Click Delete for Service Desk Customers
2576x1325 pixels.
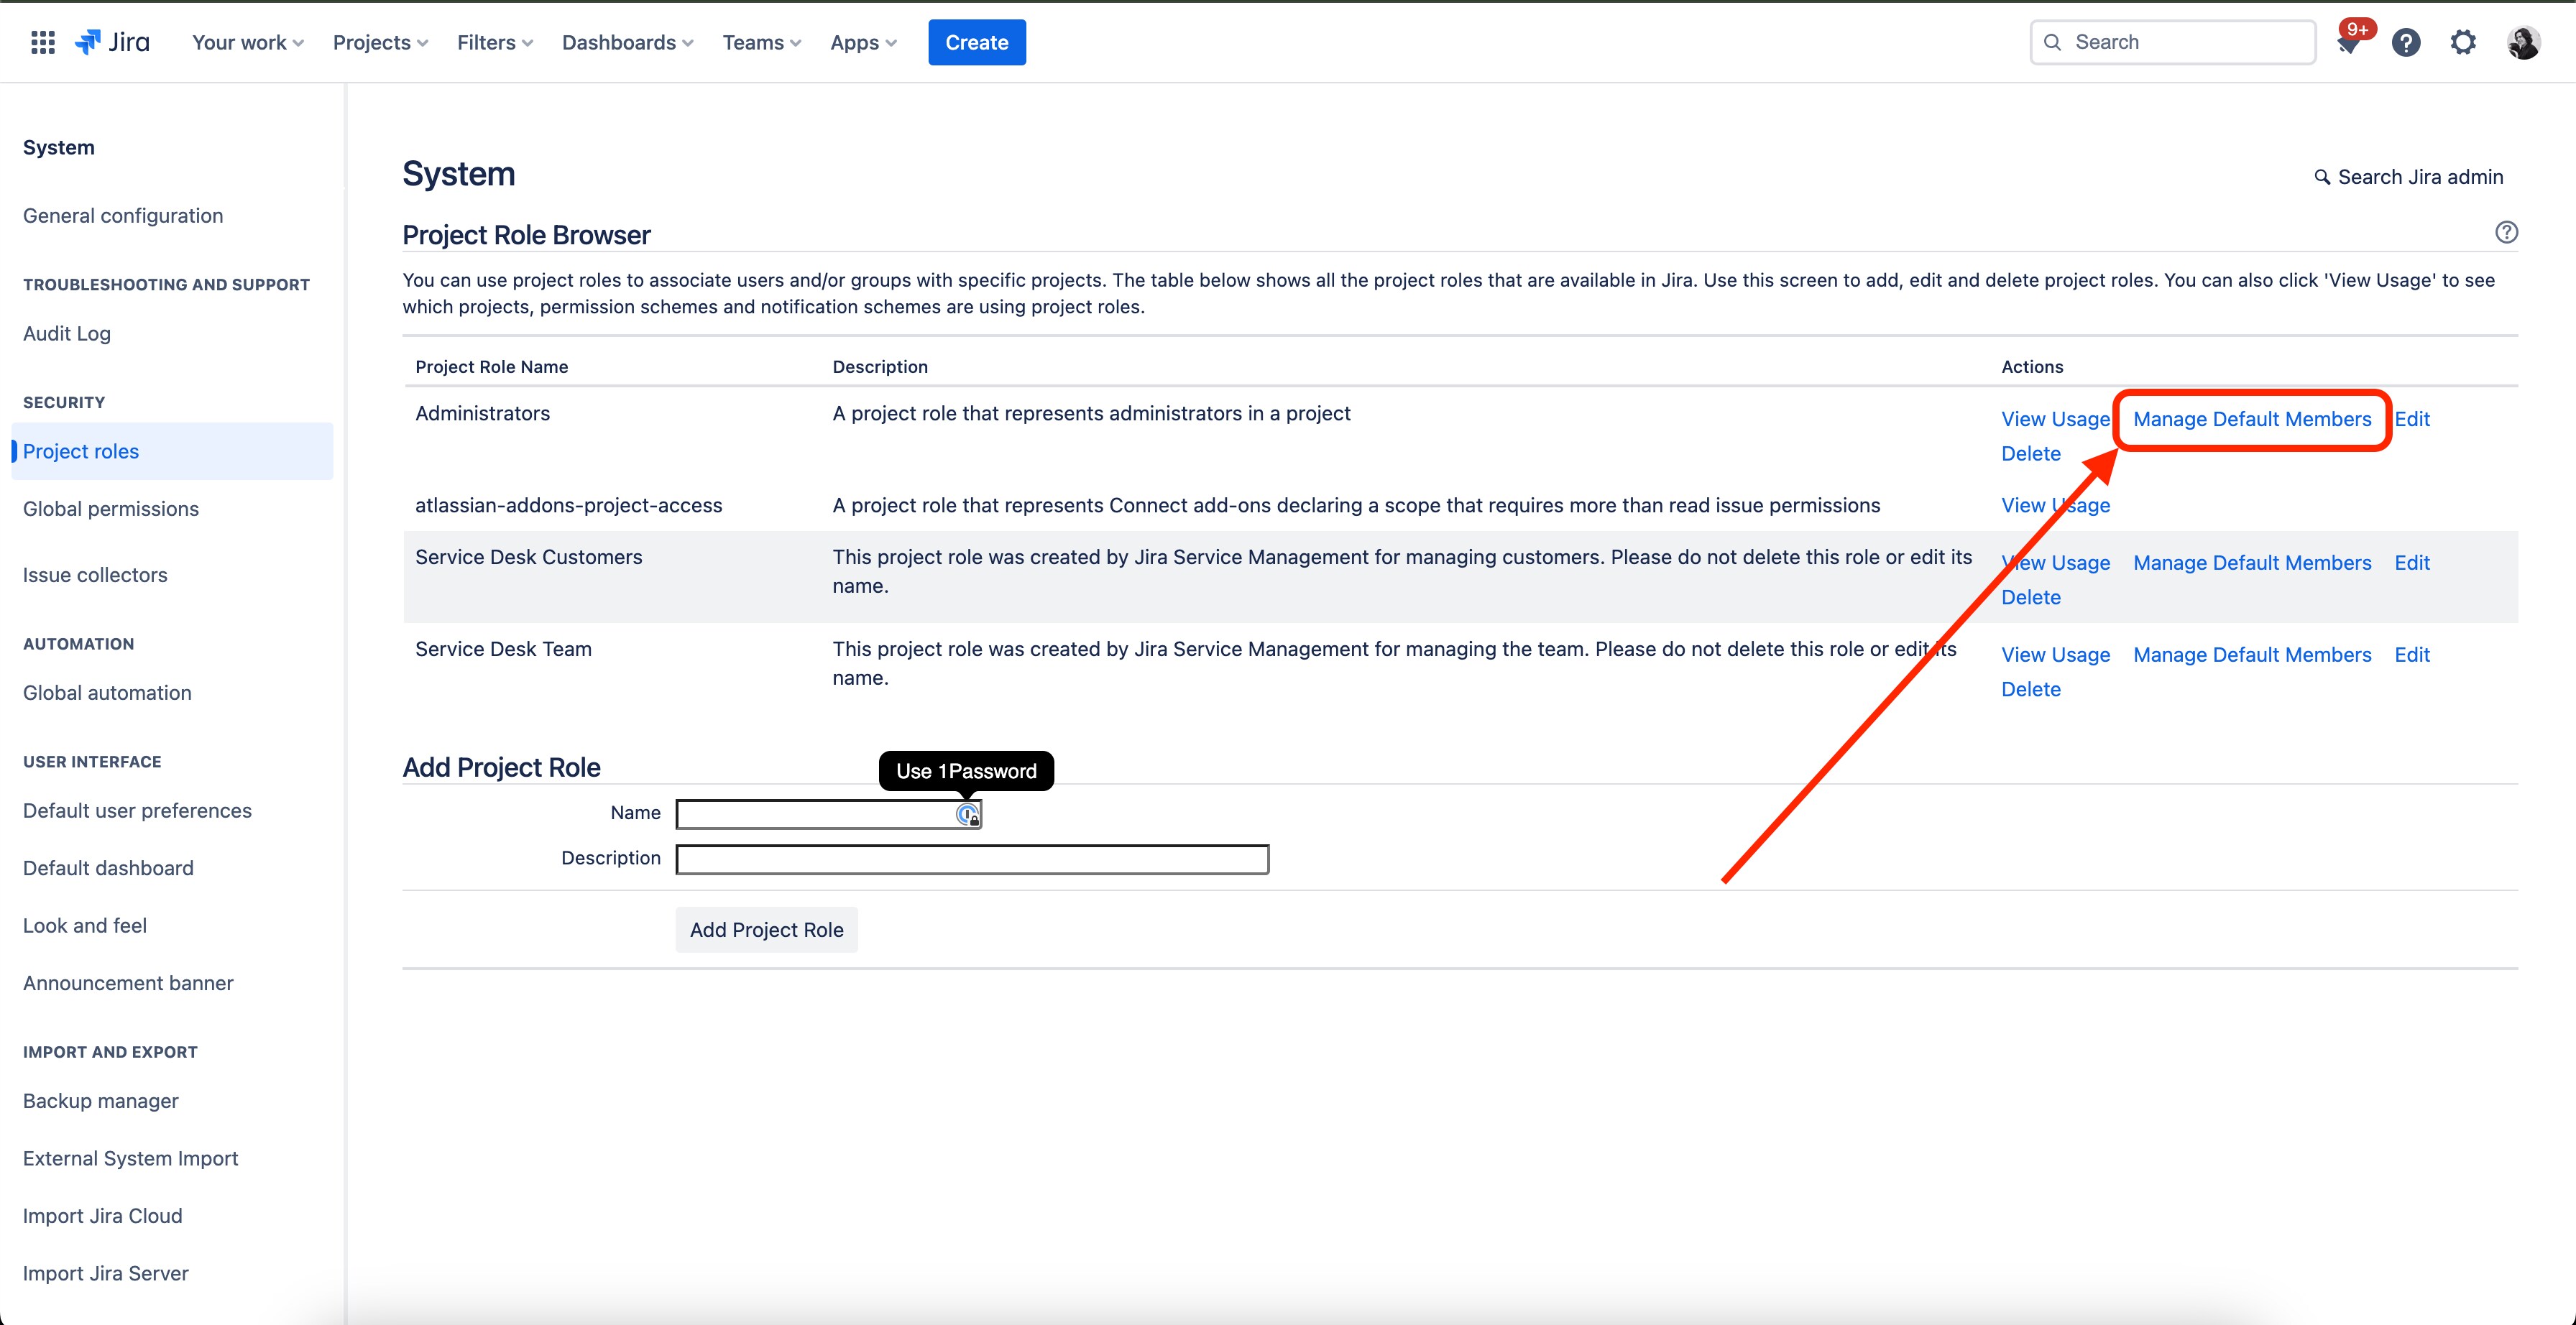click(x=2031, y=597)
